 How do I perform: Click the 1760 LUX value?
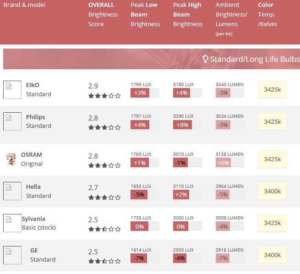point(141,154)
